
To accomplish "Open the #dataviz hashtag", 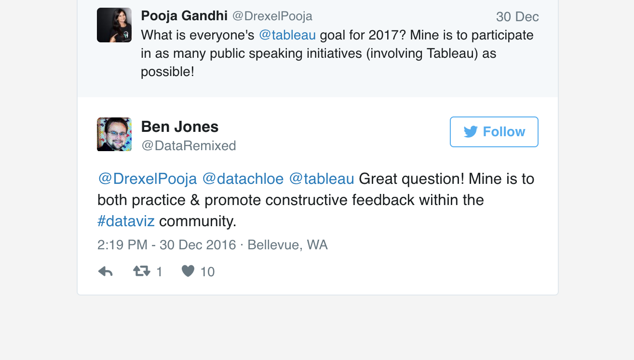I will (x=126, y=221).
